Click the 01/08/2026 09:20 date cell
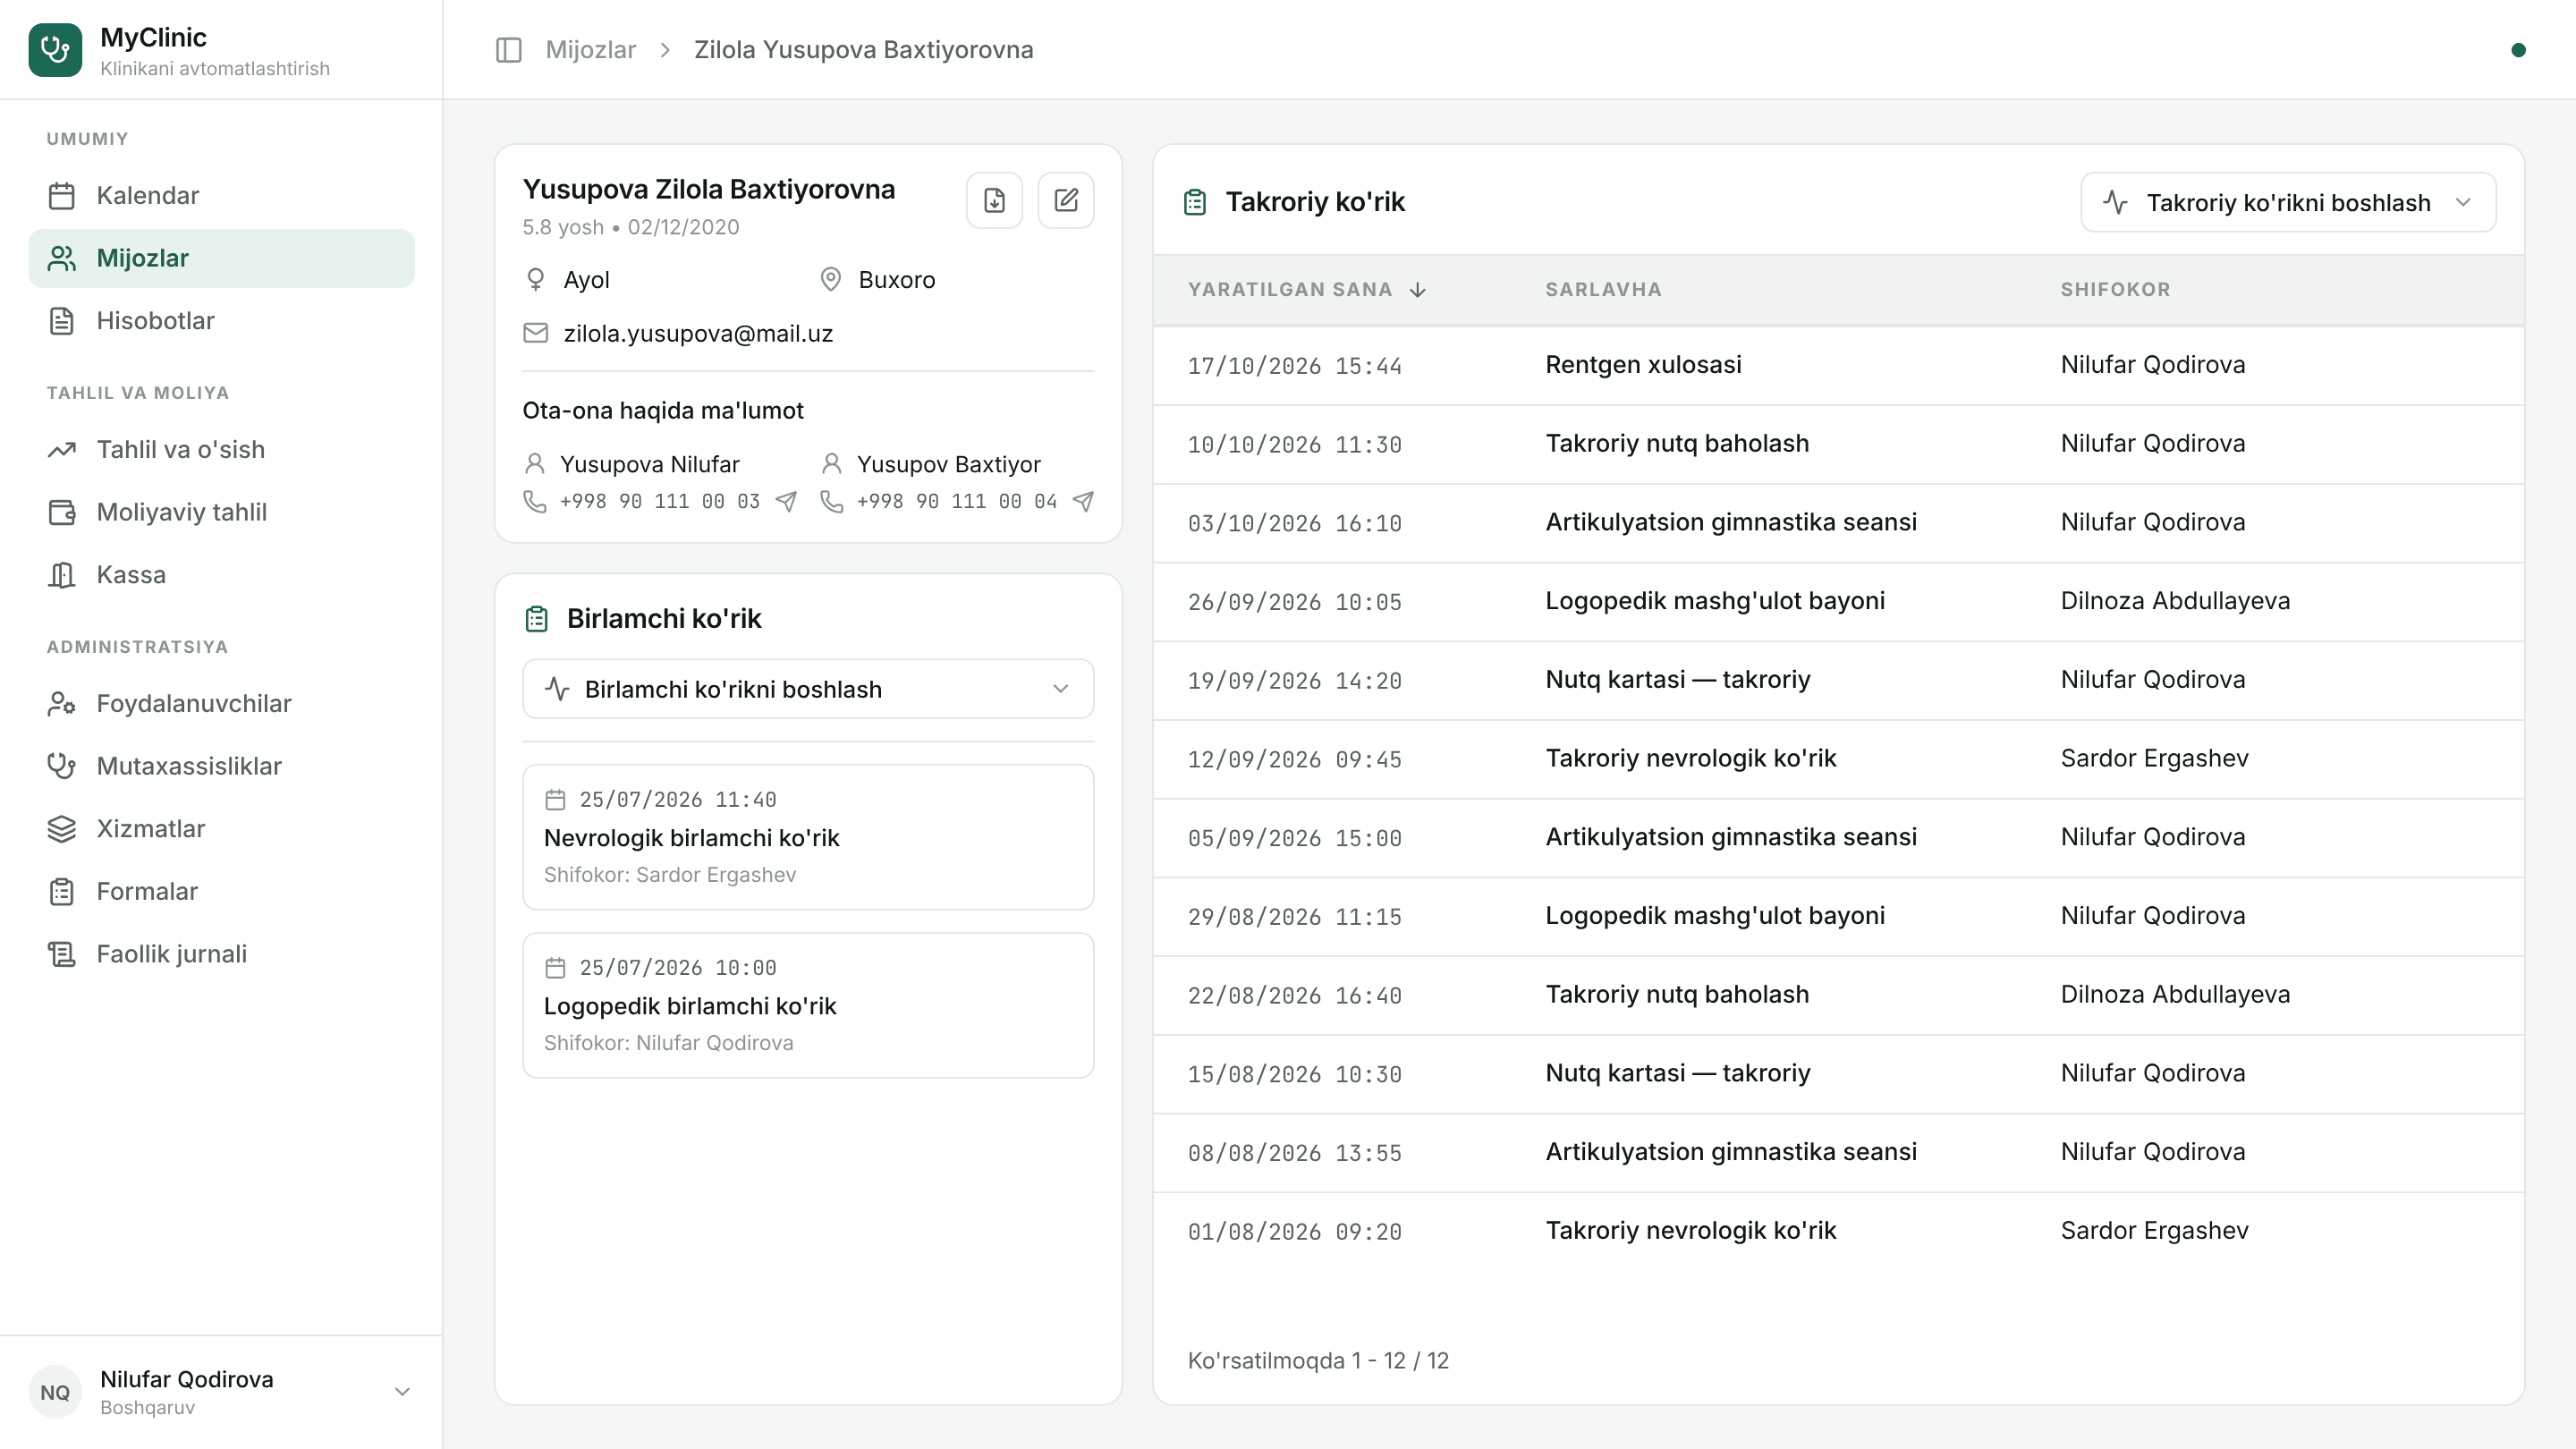 coord(1294,1231)
